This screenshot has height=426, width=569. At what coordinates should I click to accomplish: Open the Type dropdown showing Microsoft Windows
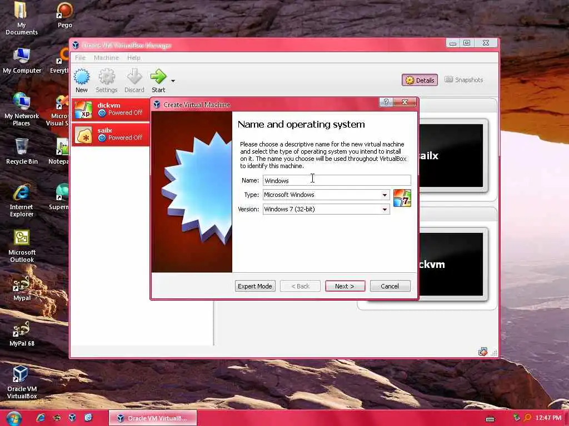(326, 195)
